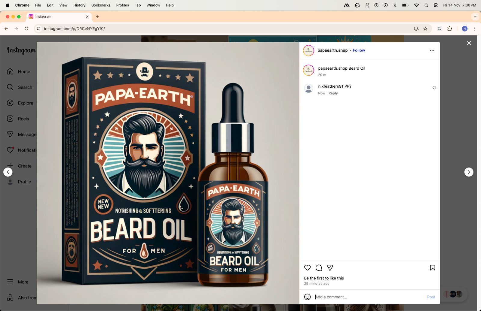Screen dimensions: 481x311
Task: Open new browser tab
Action: click(x=97, y=17)
